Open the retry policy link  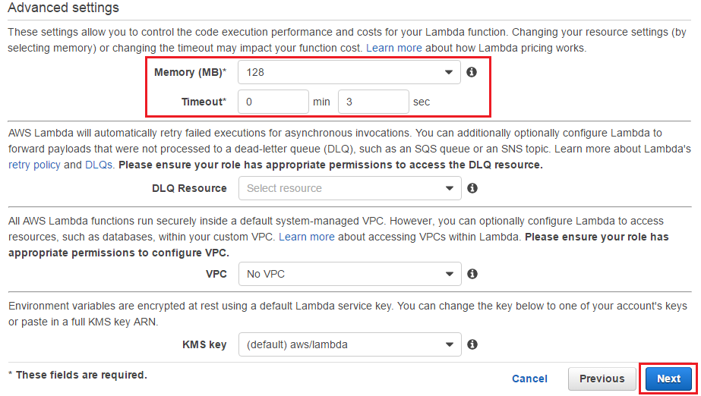tap(34, 165)
